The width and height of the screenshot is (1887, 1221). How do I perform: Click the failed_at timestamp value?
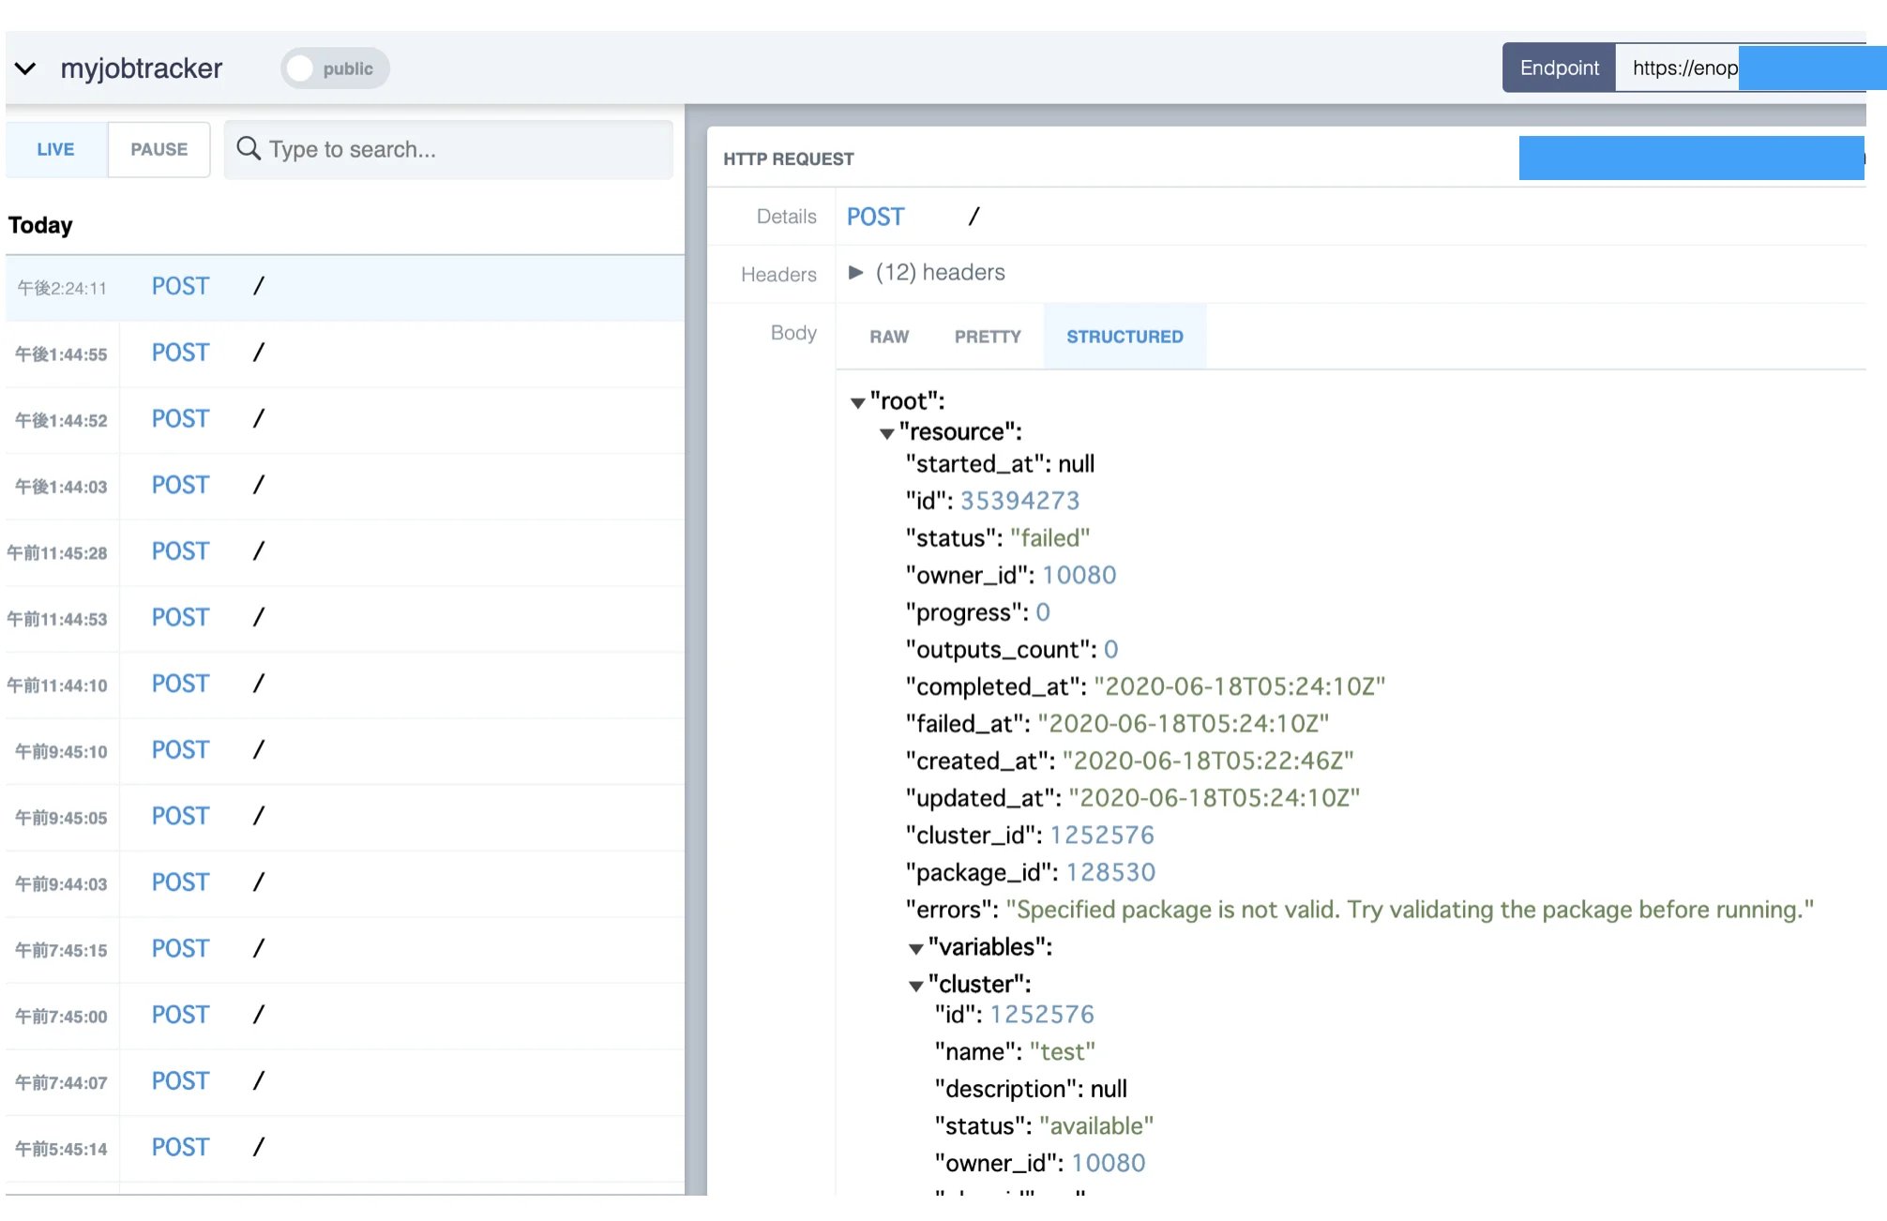click(x=1184, y=724)
